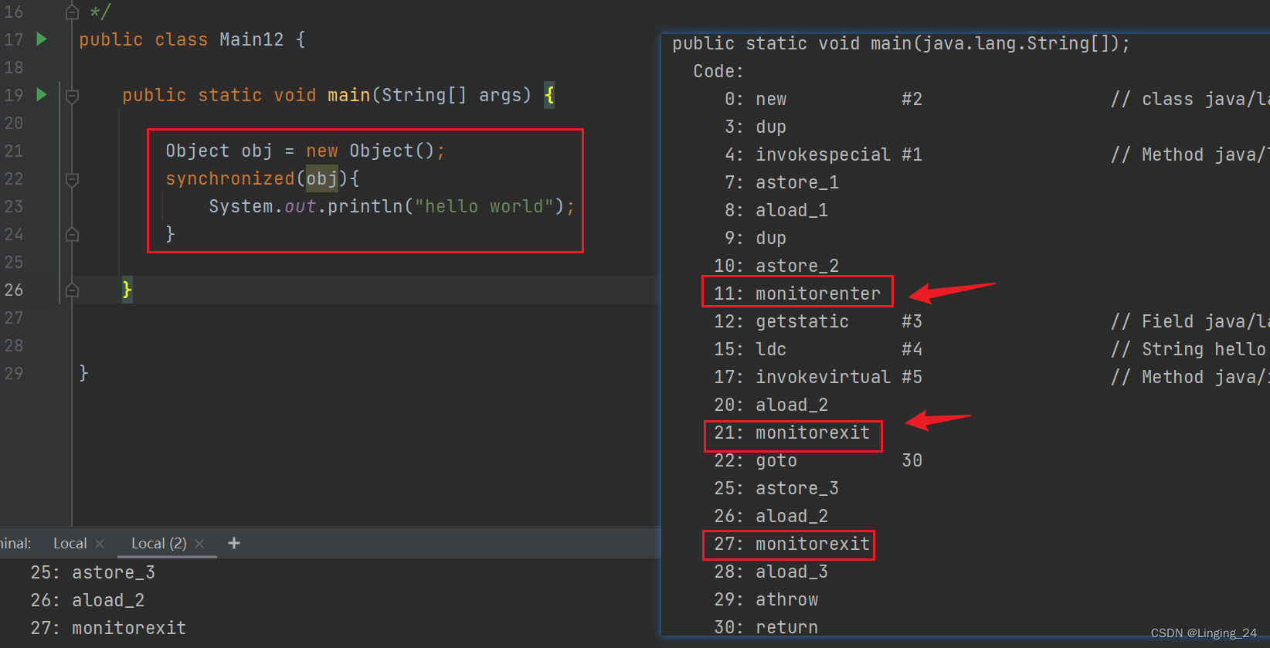The height and width of the screenshot is (648, 1270).
Task: Click line number 21 in gutter
Action: pyautogui.click(x=14, y=151)
